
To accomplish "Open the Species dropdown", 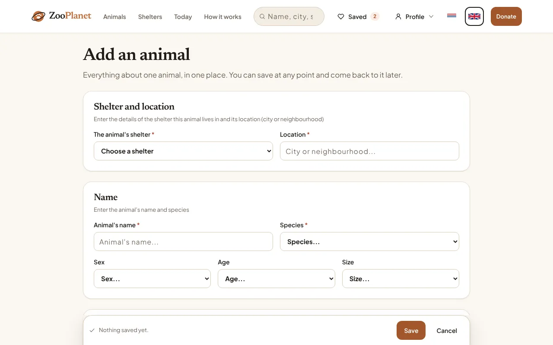I will 369,241.
